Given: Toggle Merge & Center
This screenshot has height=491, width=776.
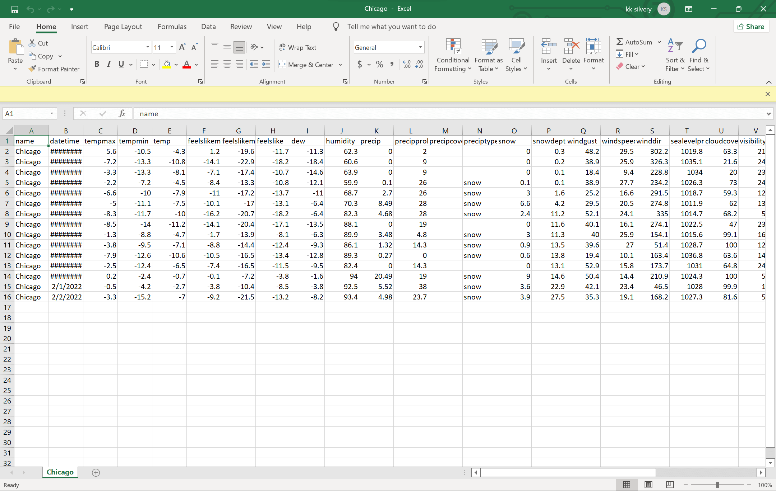Looking at the screenshot, I should click(x=306, y=65).
